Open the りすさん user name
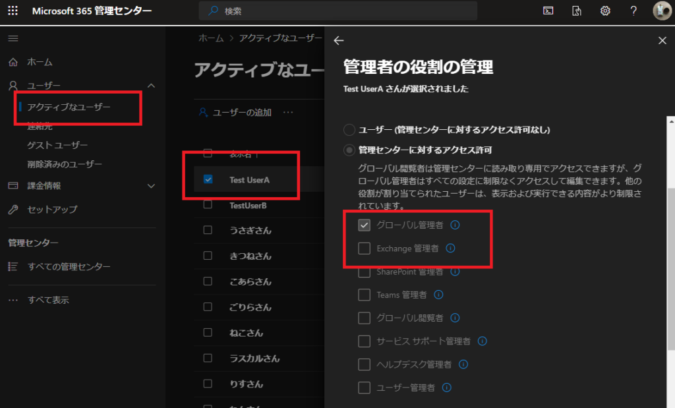 pyautogui.click(x=246, y=384)
